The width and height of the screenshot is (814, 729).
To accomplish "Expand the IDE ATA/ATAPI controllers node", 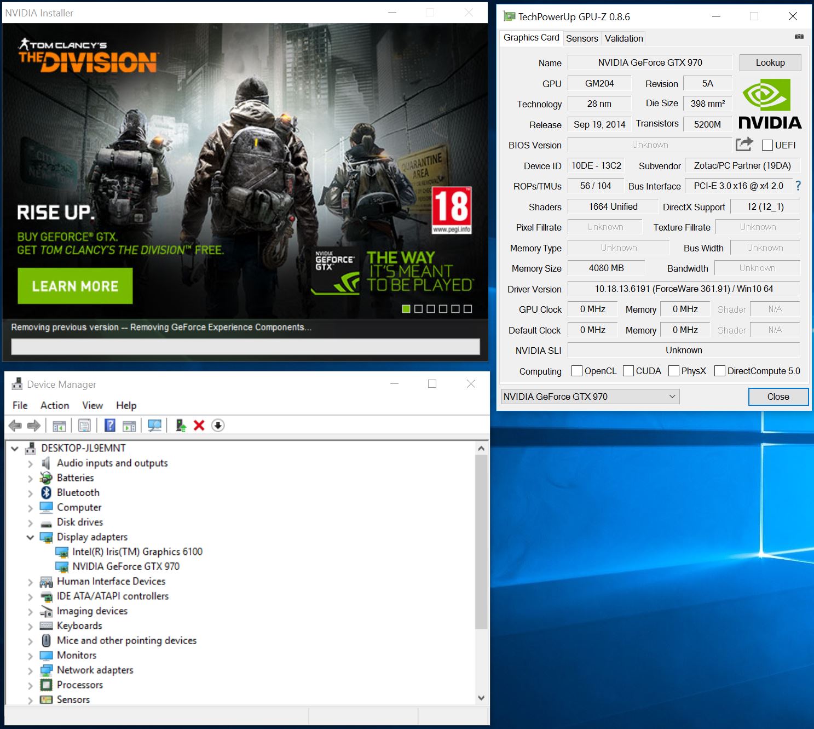I will 30,596.
